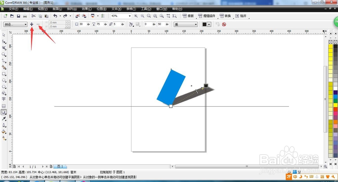338x182 pixels.
Task: Select the Interactive fill tool
Action: pyautogui.click(x=4, y=138)
